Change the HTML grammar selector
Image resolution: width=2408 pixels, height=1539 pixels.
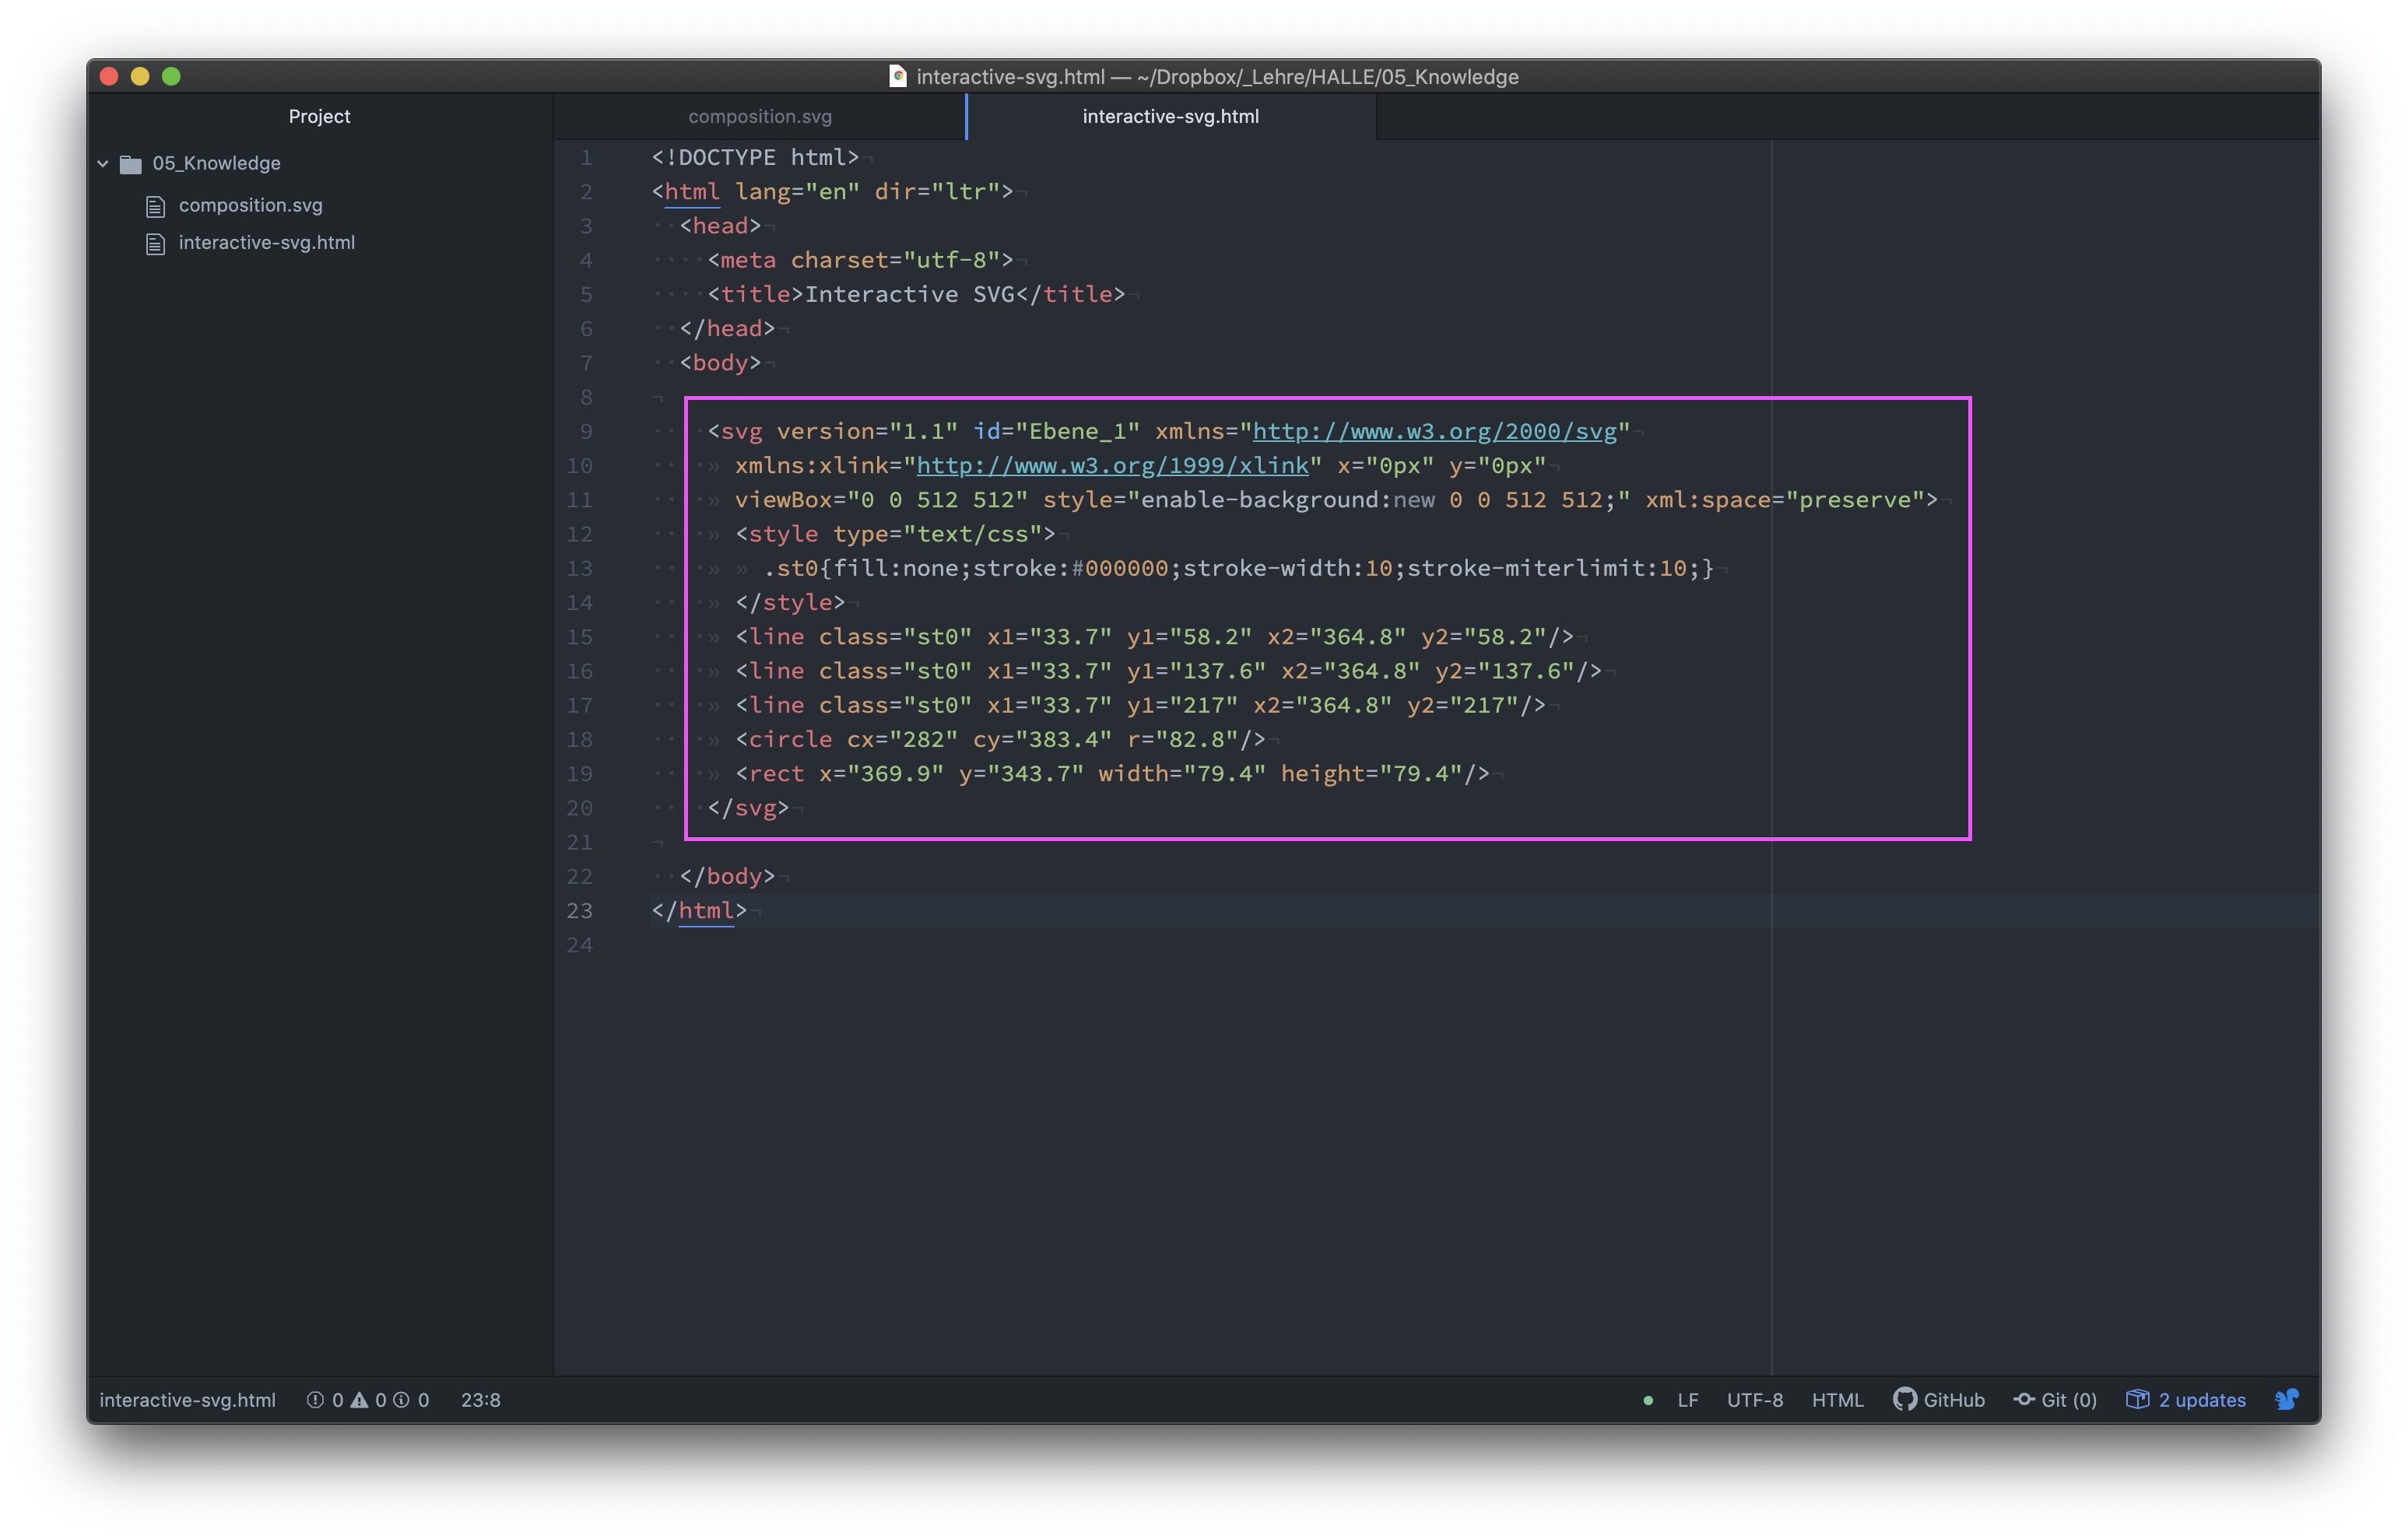point(1838,1400)
